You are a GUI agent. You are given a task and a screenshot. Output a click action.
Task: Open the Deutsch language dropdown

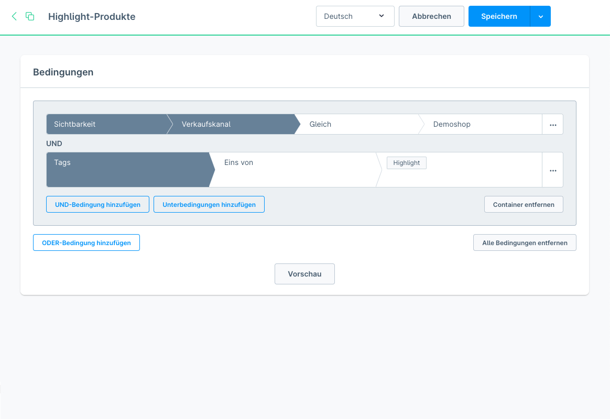point(355,16)
